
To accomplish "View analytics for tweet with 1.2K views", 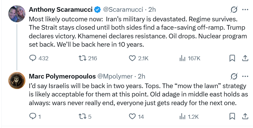I will 182,116.
